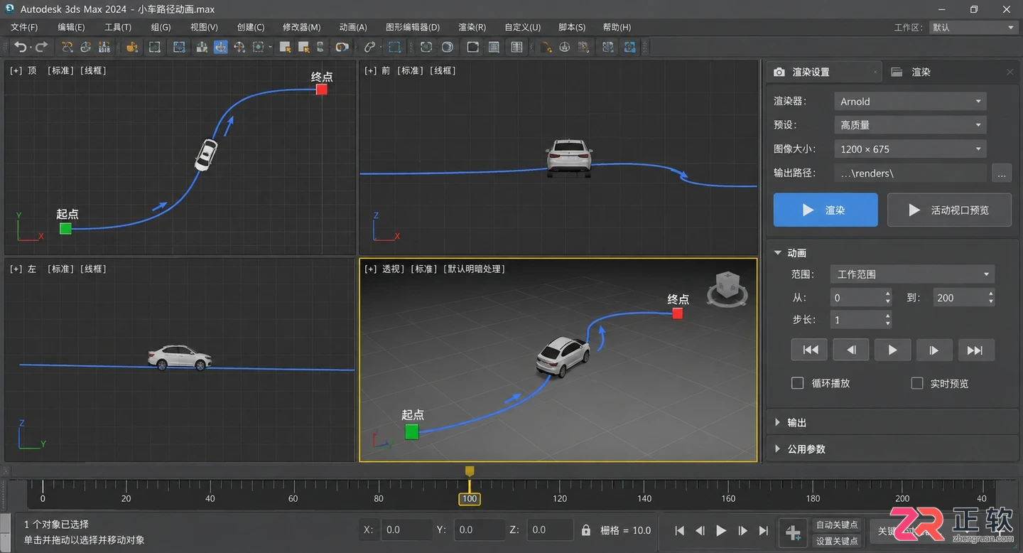Enable the 循环播放 checkbox
The height and width of the screenshot is (553, 1023).
coord(797,383)
